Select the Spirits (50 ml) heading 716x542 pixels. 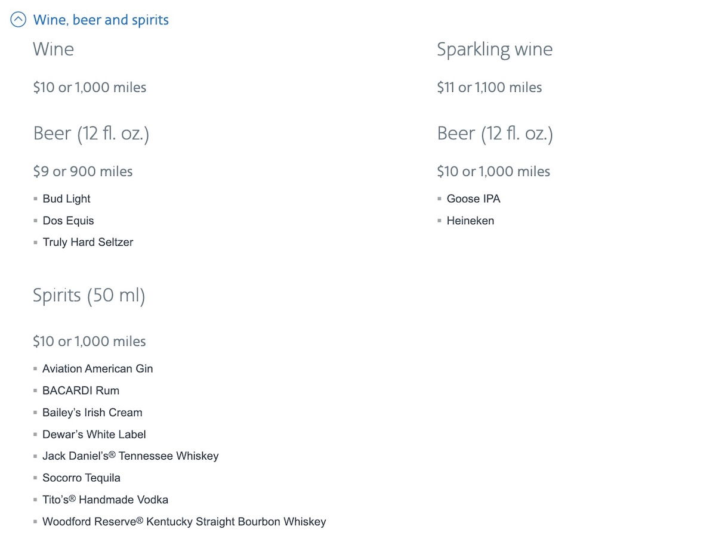(x=89, y=296)
